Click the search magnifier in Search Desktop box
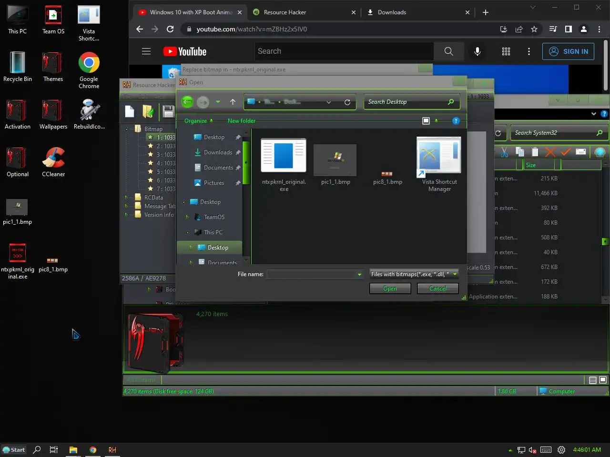This screenshot has height=457, width=610. pos(451,102)
